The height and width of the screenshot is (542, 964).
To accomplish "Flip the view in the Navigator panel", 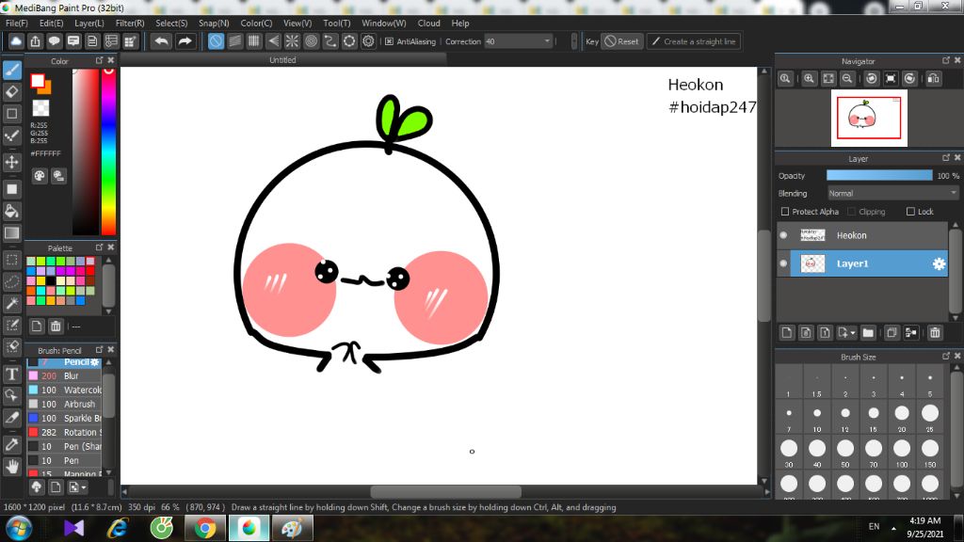I will [x=933, y=79].
